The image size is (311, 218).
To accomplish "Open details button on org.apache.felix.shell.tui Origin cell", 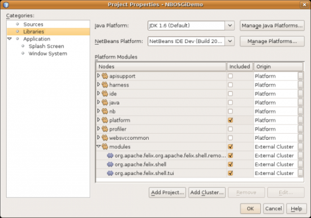I will click(300, 173).
